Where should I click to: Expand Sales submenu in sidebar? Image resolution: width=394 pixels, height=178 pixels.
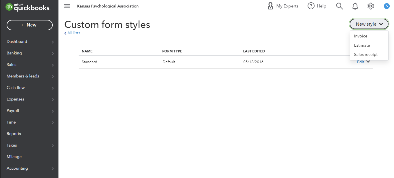pos(53,65)
